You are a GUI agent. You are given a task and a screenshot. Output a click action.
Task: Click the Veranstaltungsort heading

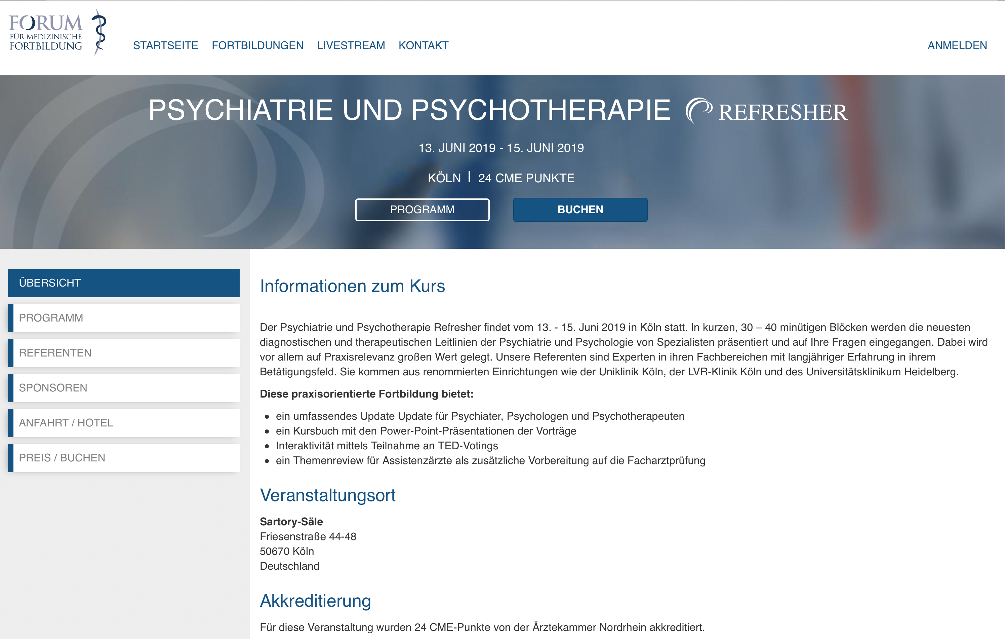coord(328,495)
